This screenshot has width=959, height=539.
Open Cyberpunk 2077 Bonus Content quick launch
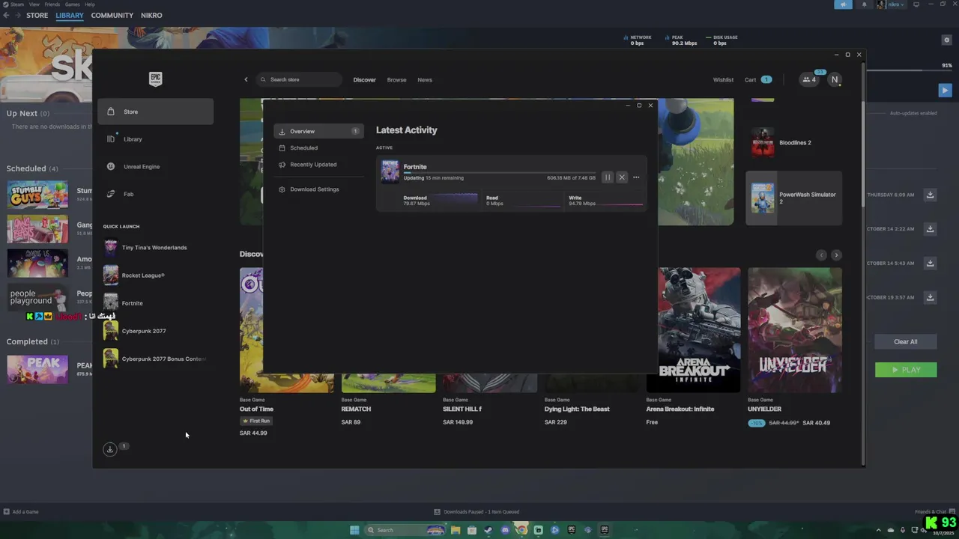tap(155, 359)
